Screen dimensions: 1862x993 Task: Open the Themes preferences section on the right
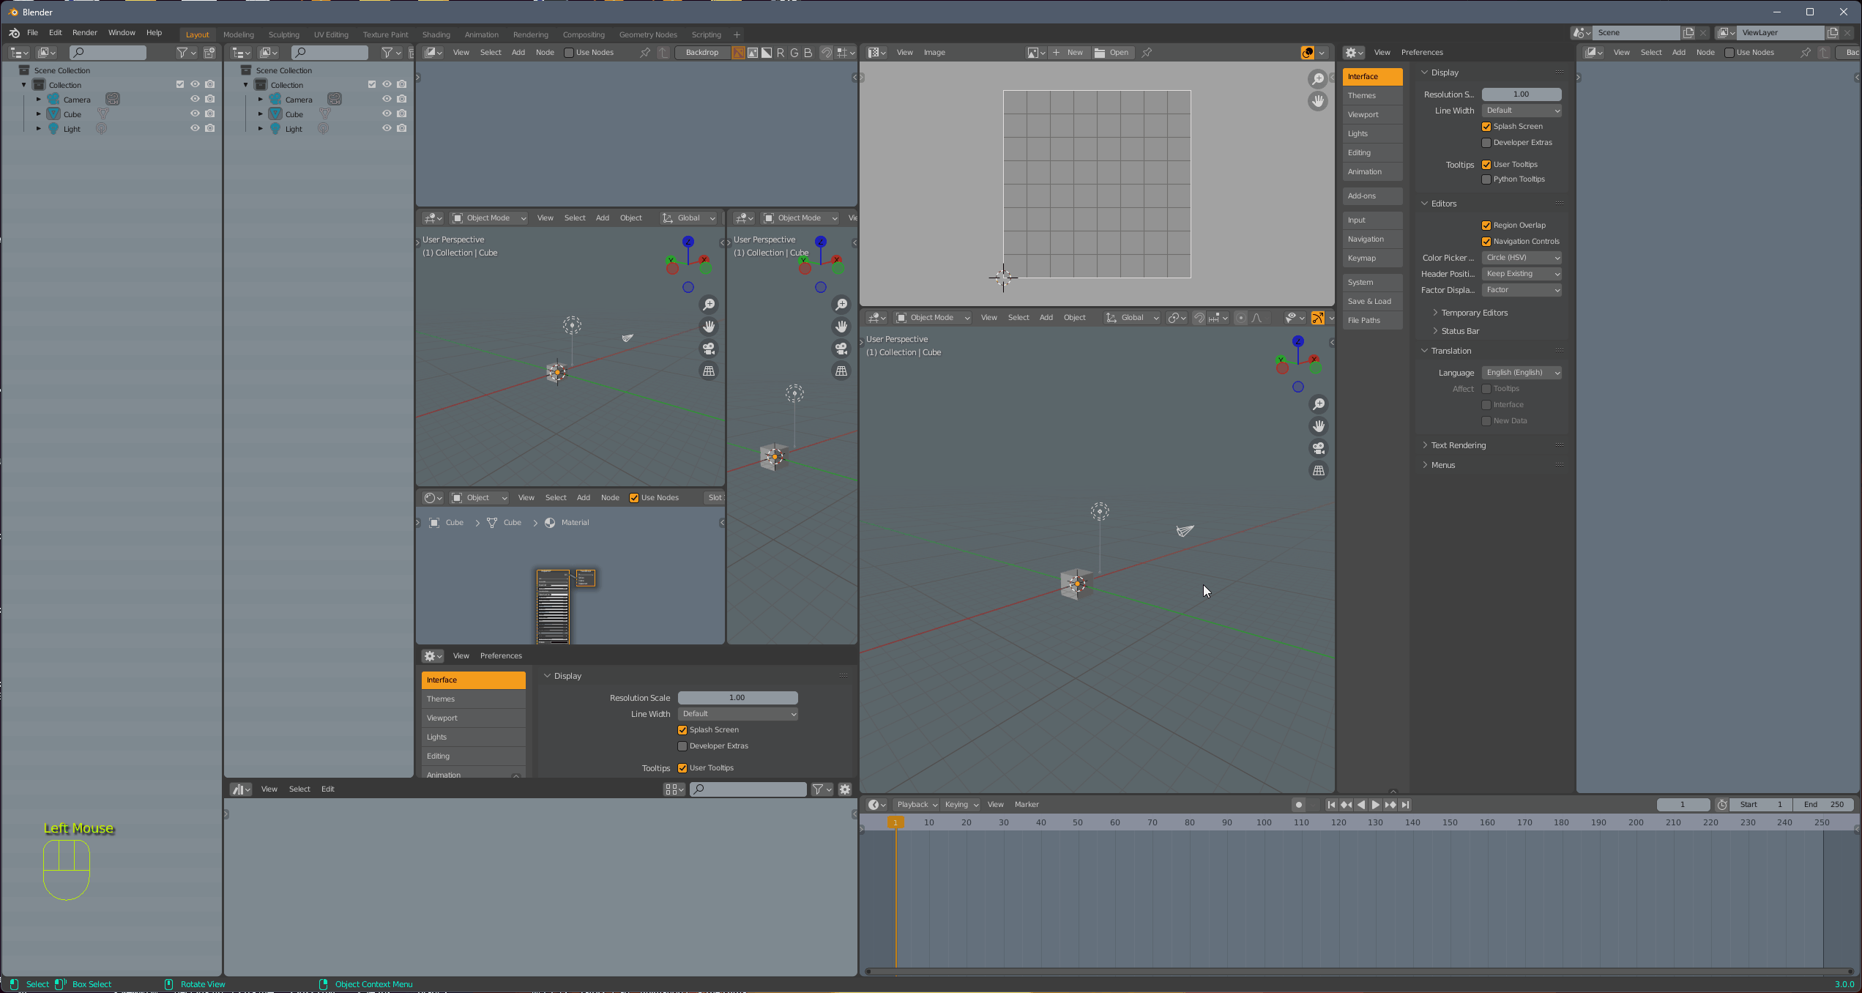click(1371, 96)
